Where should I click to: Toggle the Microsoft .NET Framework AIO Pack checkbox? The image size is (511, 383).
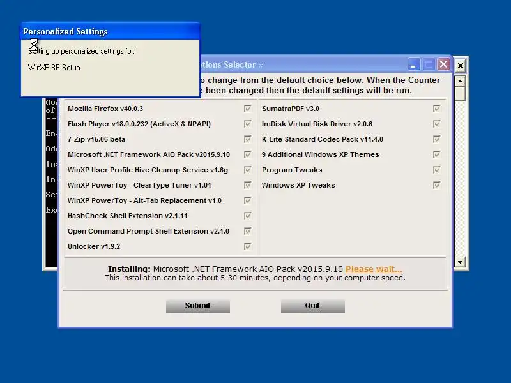tap(247, 154)
